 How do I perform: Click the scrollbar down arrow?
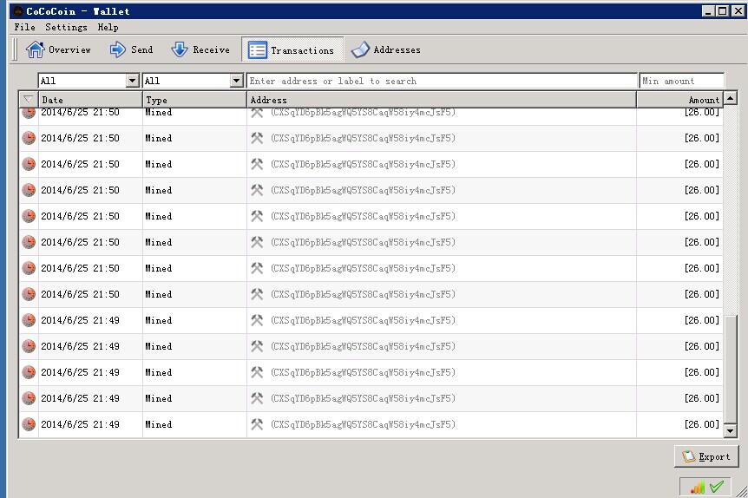[731, 430]
